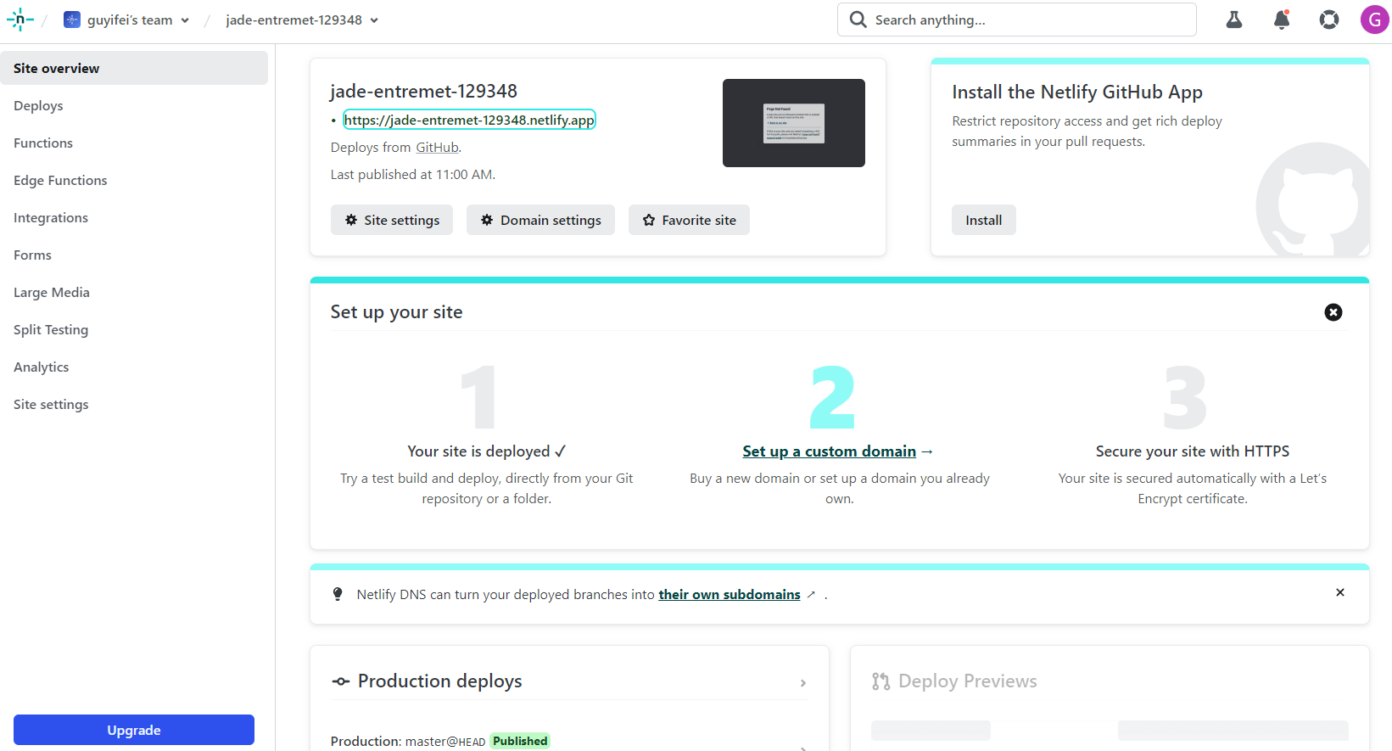Expand guyifei's team switcher dropdown
This screenshot has width=1392, height=751.
pos(185,20)
